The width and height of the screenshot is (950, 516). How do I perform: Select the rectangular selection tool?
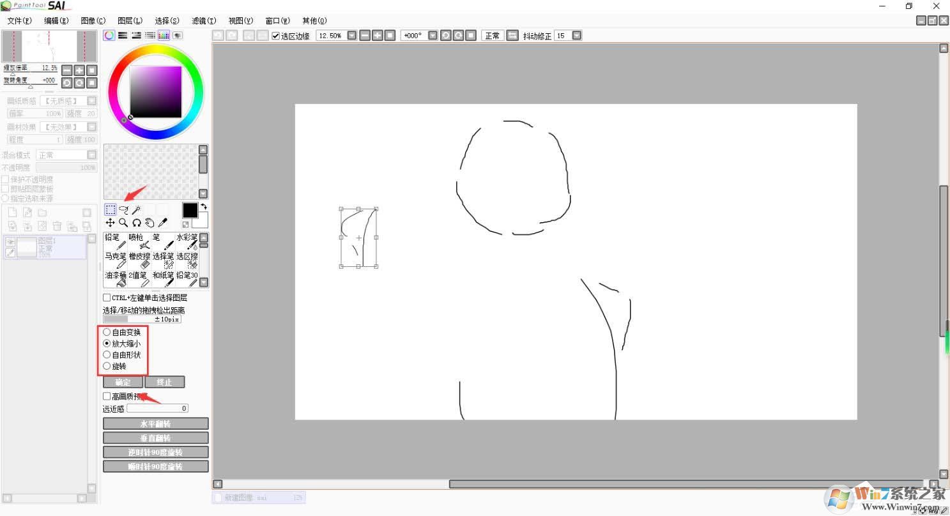[x=111, y=209]
